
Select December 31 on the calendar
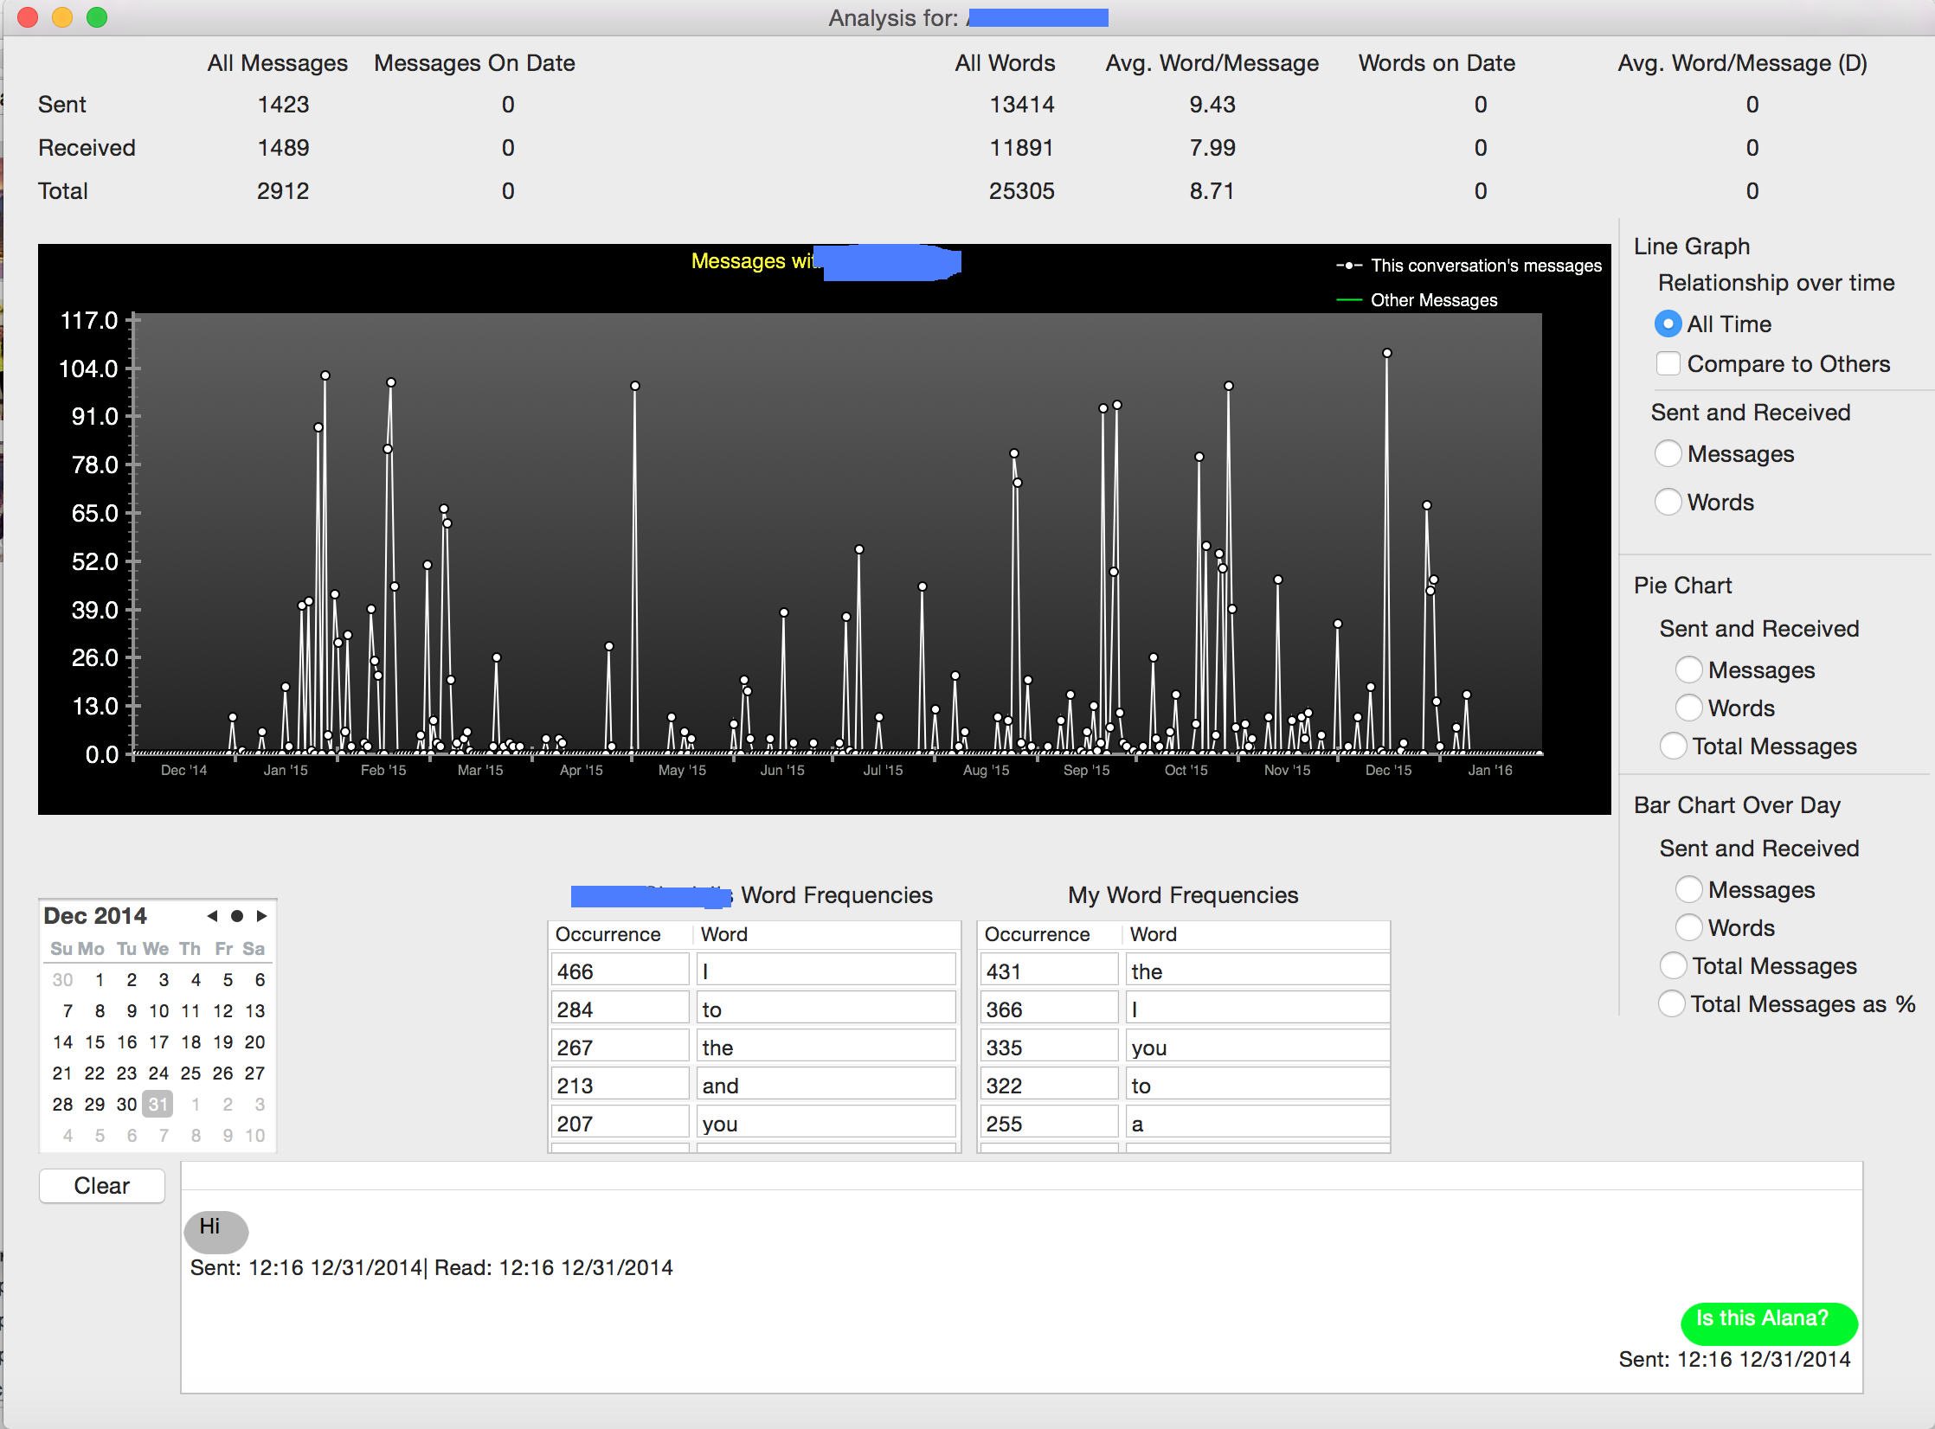click(157, 1104)
